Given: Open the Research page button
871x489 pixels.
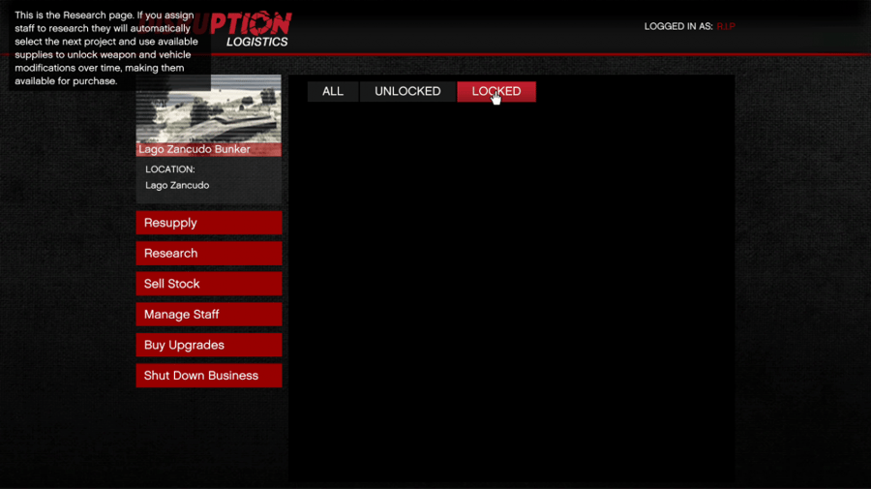Looking at the screenshot, I should coord(209,254).
